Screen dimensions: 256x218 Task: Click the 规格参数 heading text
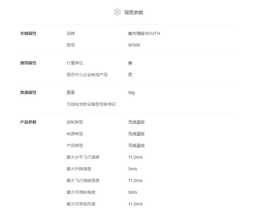click(134, 12)
